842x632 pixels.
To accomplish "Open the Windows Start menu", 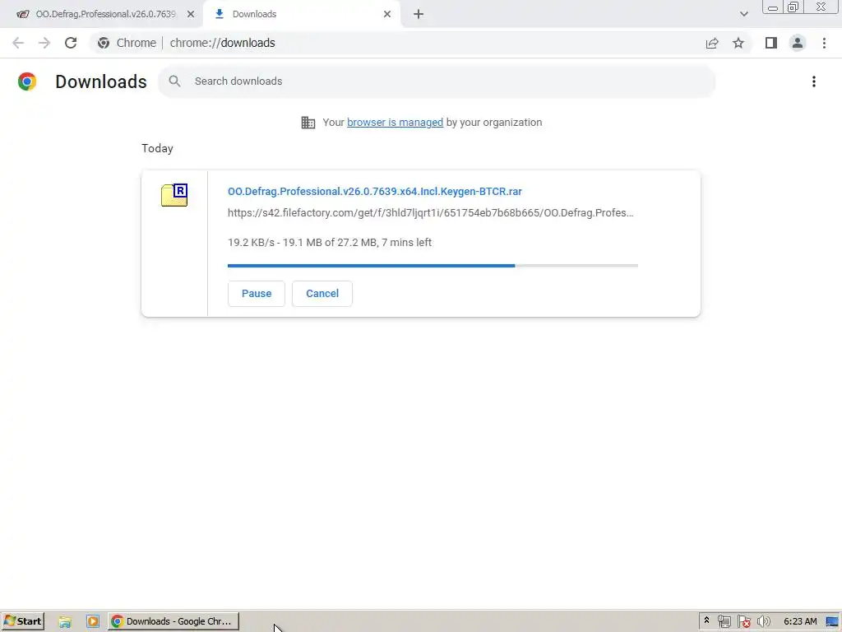I will [x=22, y=621].
